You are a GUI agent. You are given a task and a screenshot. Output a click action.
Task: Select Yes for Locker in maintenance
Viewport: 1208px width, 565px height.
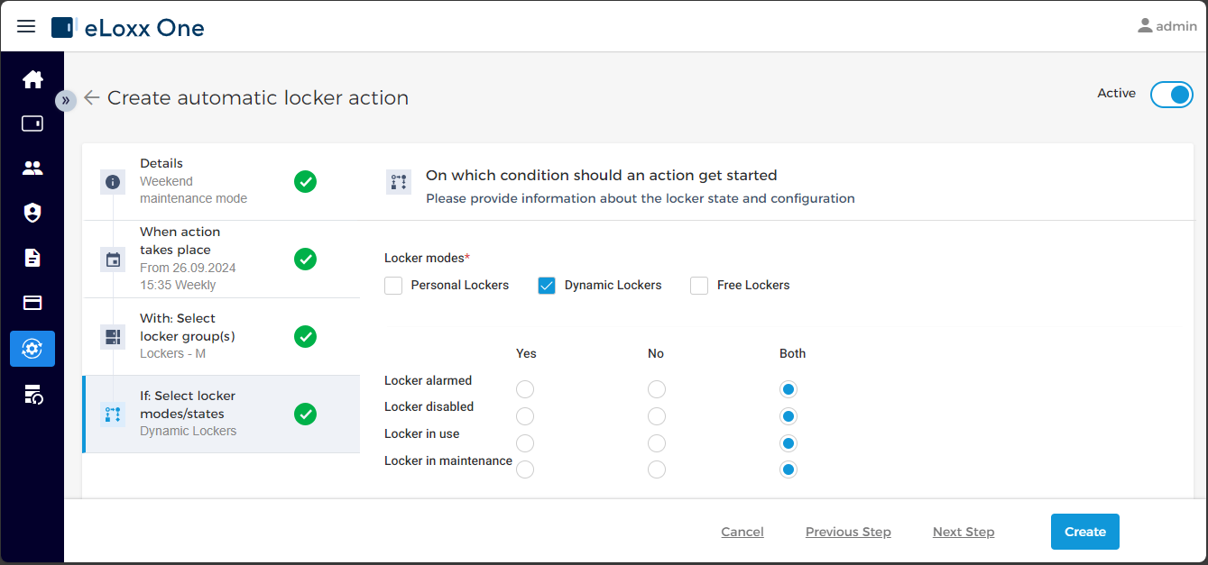[x=525, y=469]
